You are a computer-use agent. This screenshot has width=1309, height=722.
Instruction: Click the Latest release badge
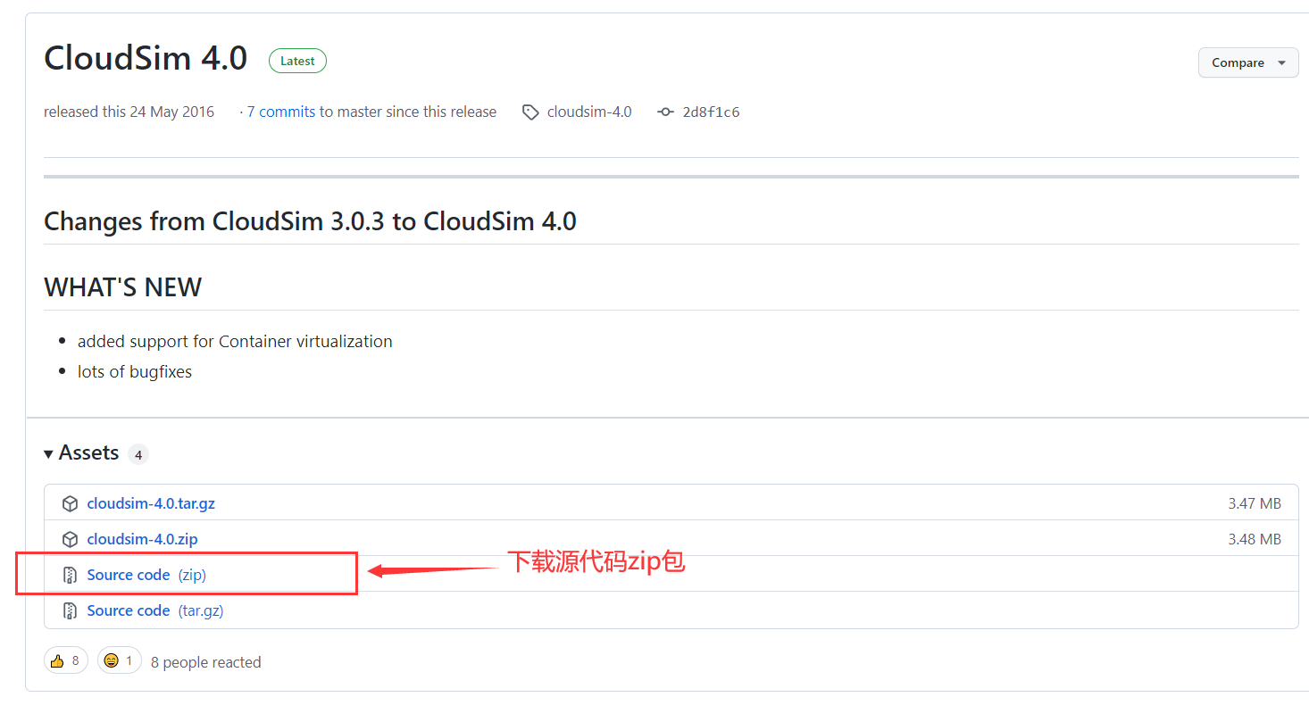[297, 61]
